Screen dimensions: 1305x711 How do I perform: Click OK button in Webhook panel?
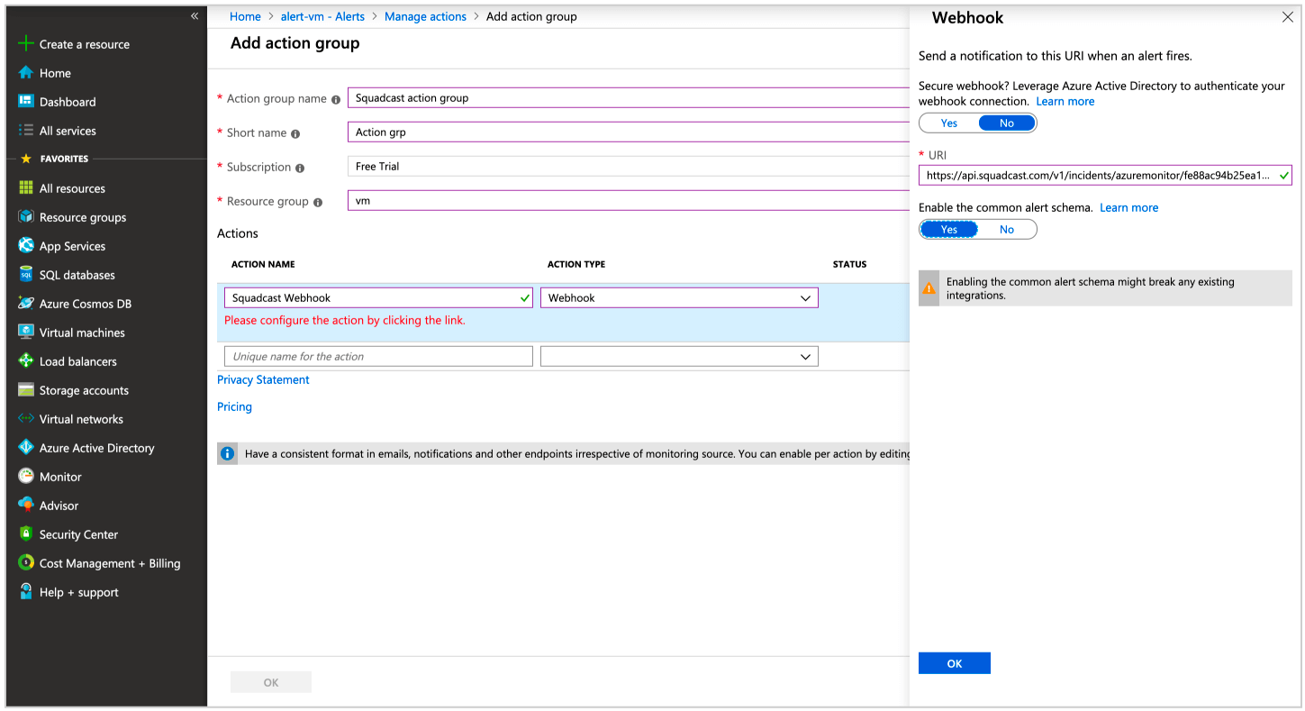pos(955,663)
